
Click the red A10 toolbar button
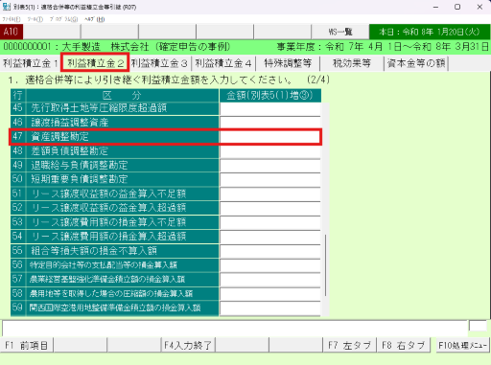click(12, 32)
